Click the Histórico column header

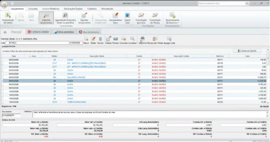click(x=220, y=56)
